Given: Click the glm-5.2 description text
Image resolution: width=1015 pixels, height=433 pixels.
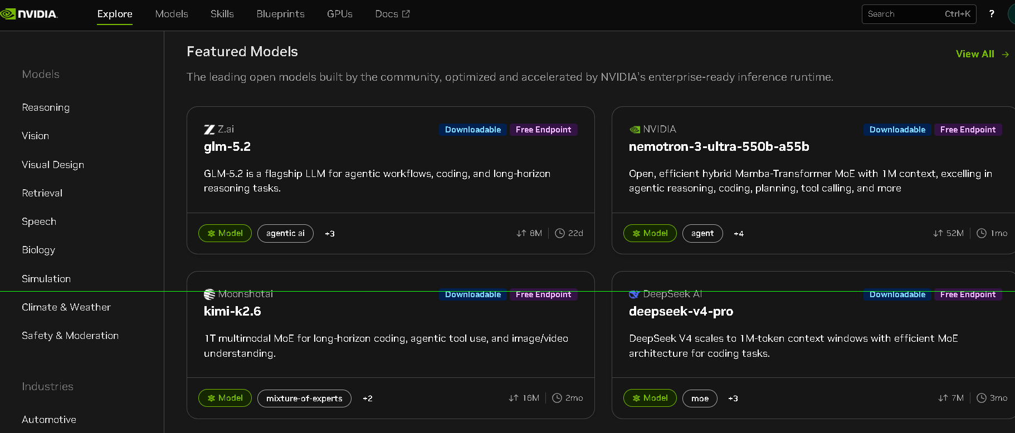Looking at the screenshot, I should (x=377, y=181).
